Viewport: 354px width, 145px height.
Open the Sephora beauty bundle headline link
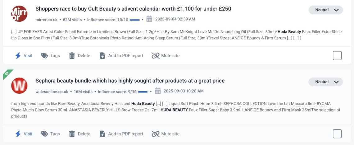click(x=130, y=81)
